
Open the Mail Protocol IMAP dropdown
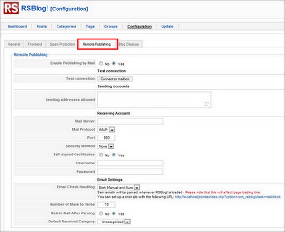106,130
